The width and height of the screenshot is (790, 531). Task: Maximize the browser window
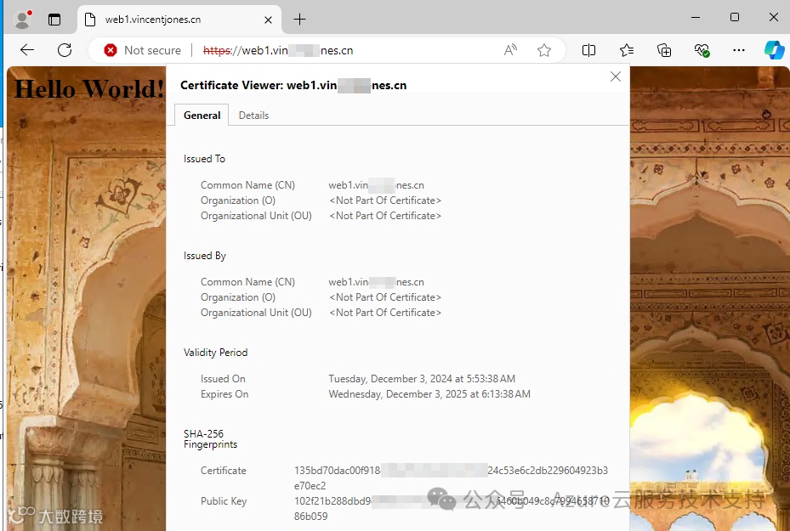pos(735,17)
